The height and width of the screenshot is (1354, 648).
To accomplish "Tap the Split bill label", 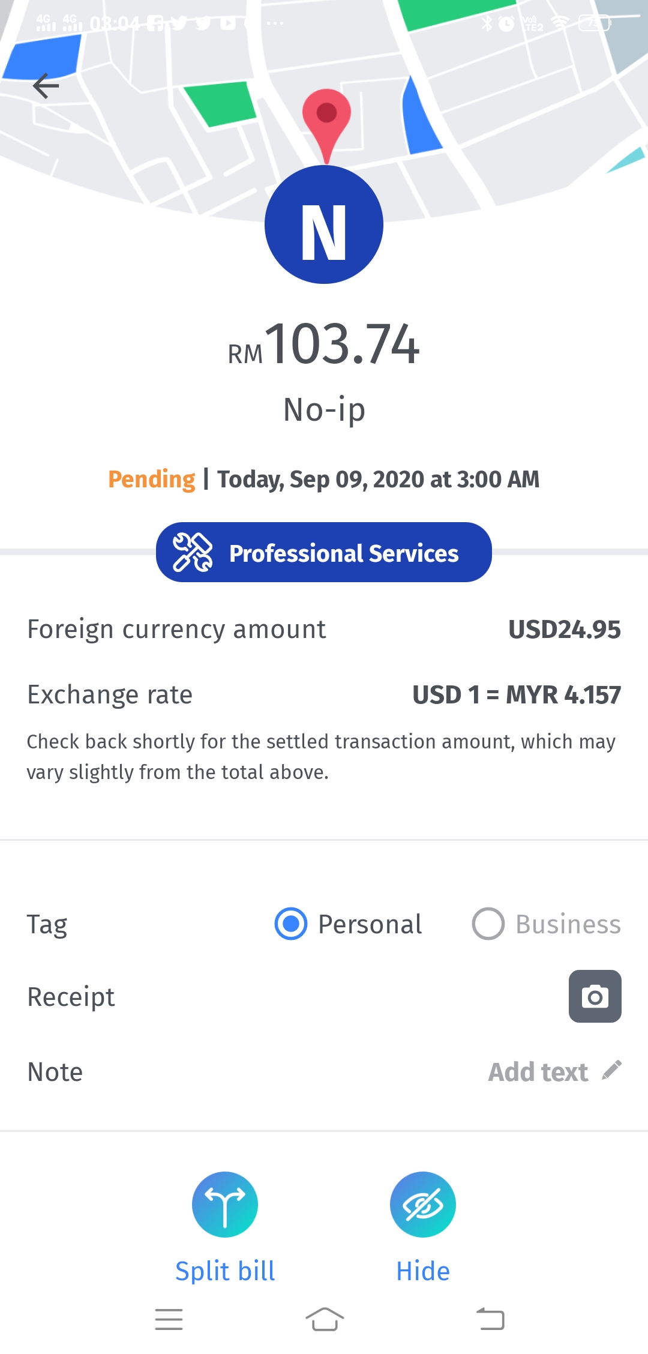I will pos(225,1271).
